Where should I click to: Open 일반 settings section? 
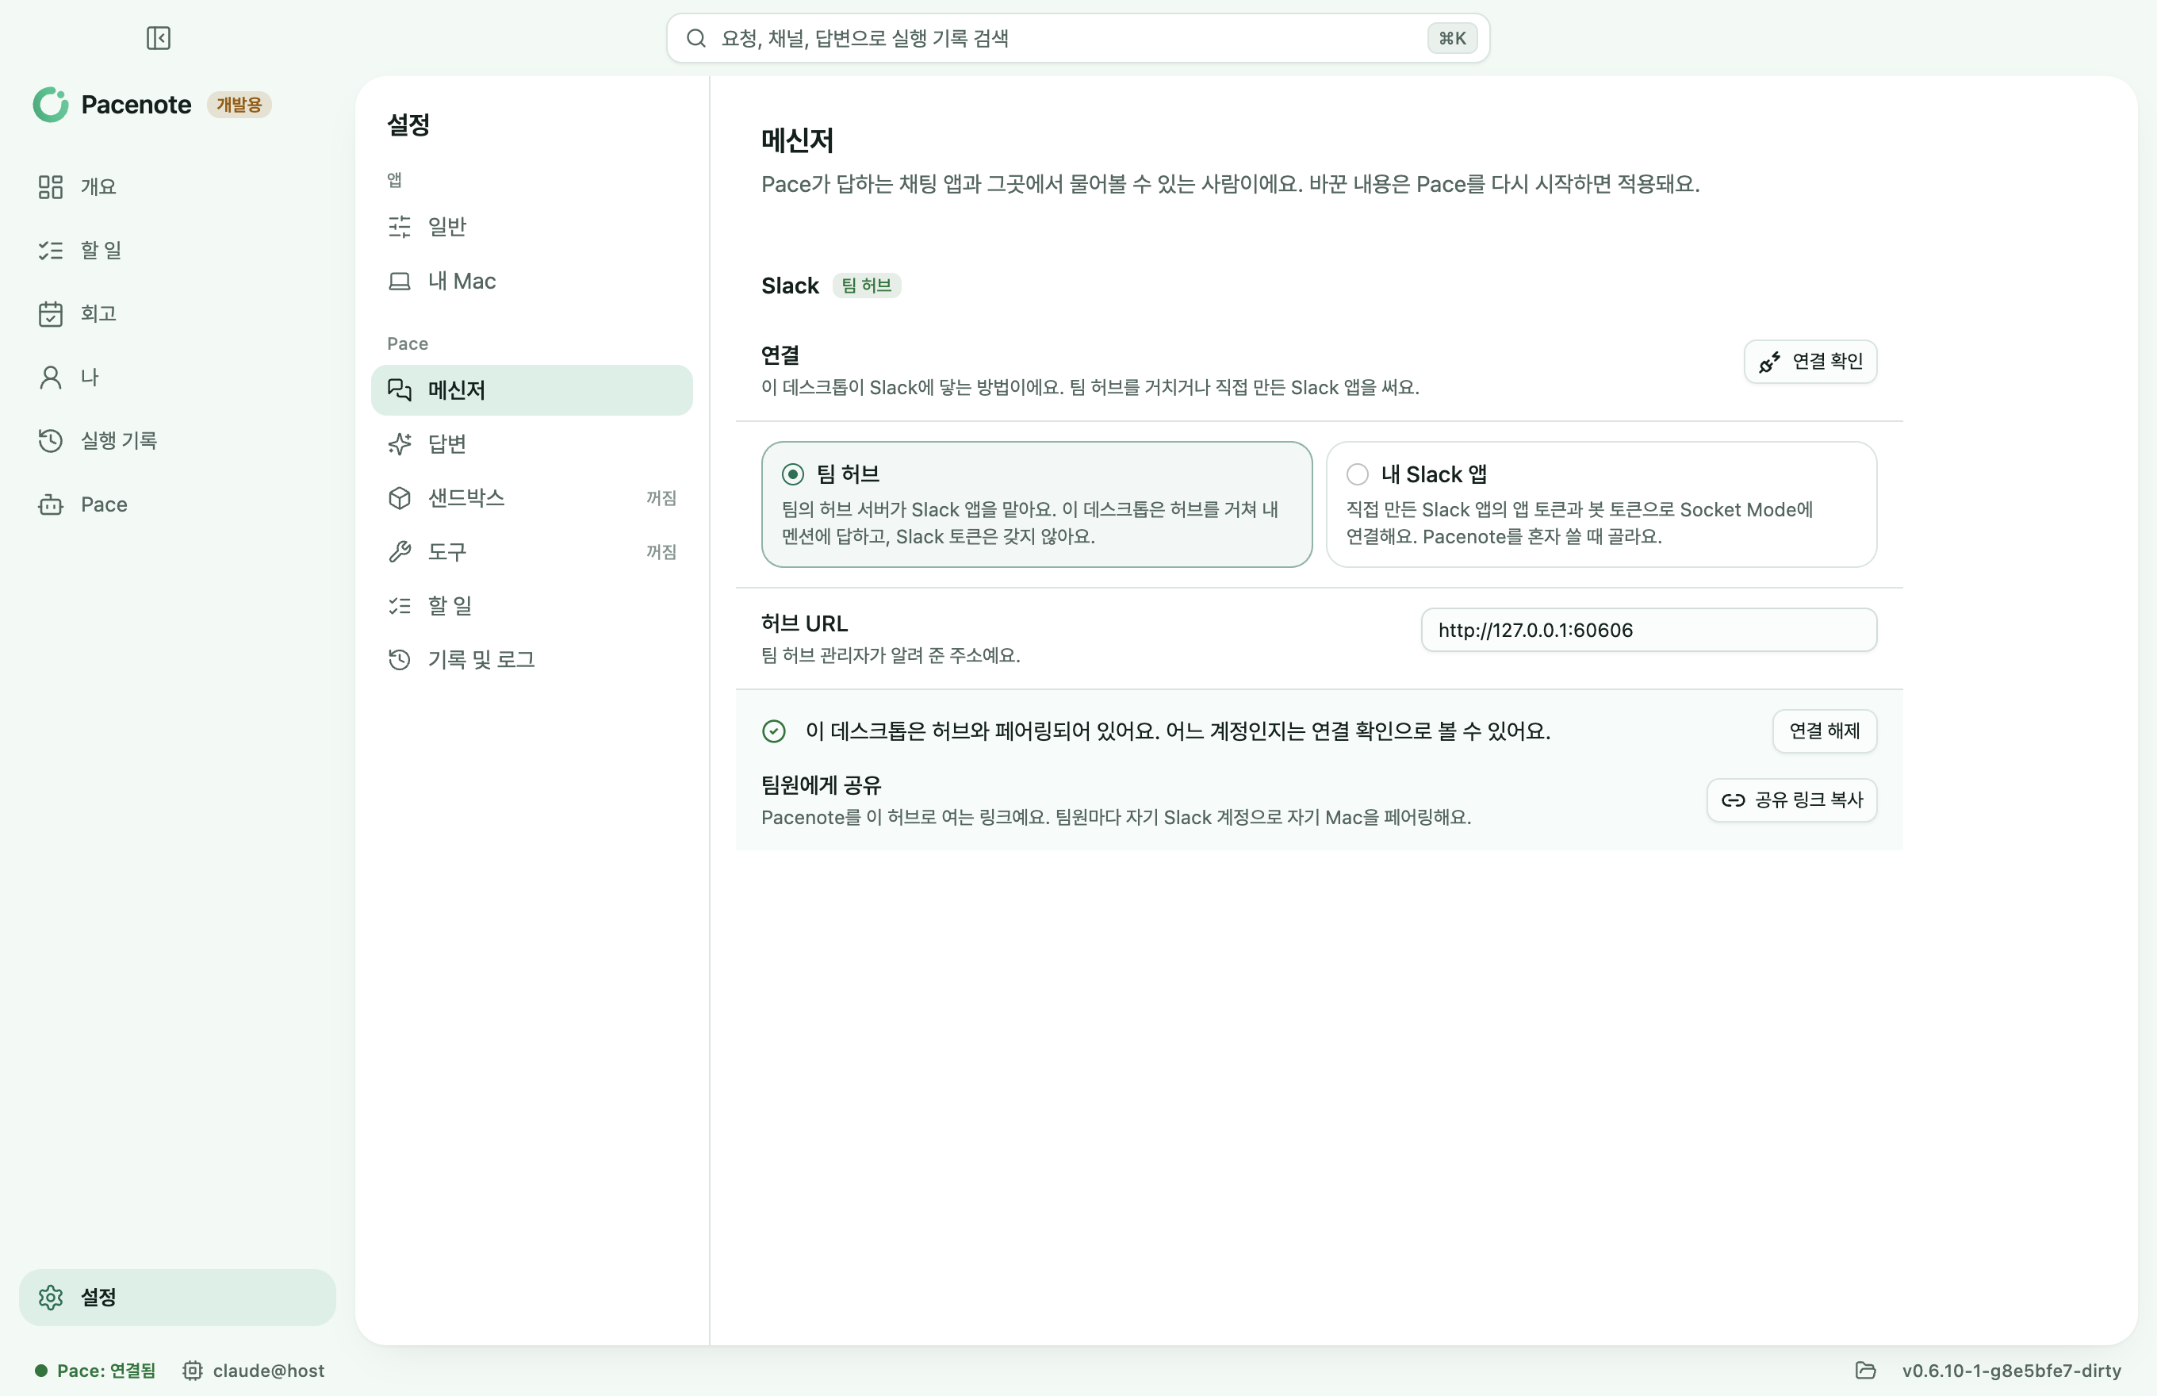(x=532, y=227)
